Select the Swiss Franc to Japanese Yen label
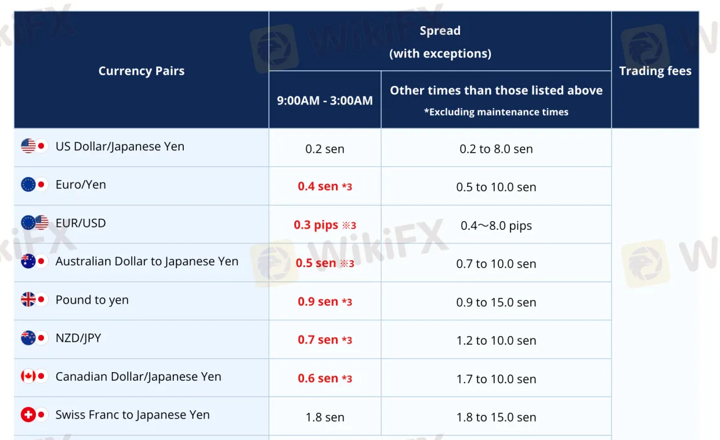Screen dimensions: 720x440 (x=133, y=415)
